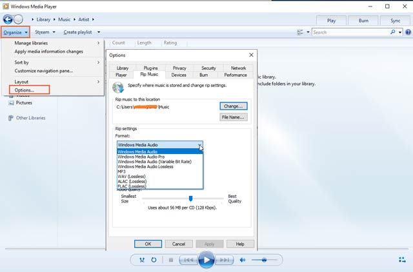The width and height of the screenshot is (413, 272).
Task: Click the seek bar above playback controls
Action: [x=206, y=249]
